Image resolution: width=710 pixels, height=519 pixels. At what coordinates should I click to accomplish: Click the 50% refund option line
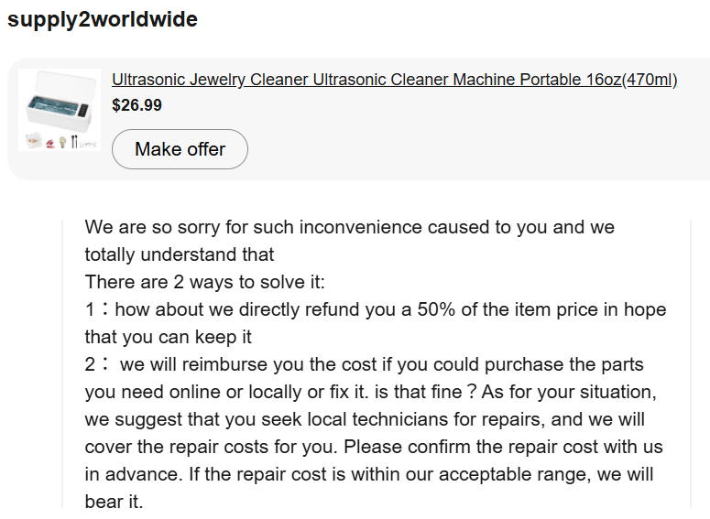pos(376,309)
